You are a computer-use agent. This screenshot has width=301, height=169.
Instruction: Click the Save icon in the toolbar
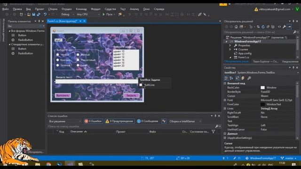(x=33, y=15)
